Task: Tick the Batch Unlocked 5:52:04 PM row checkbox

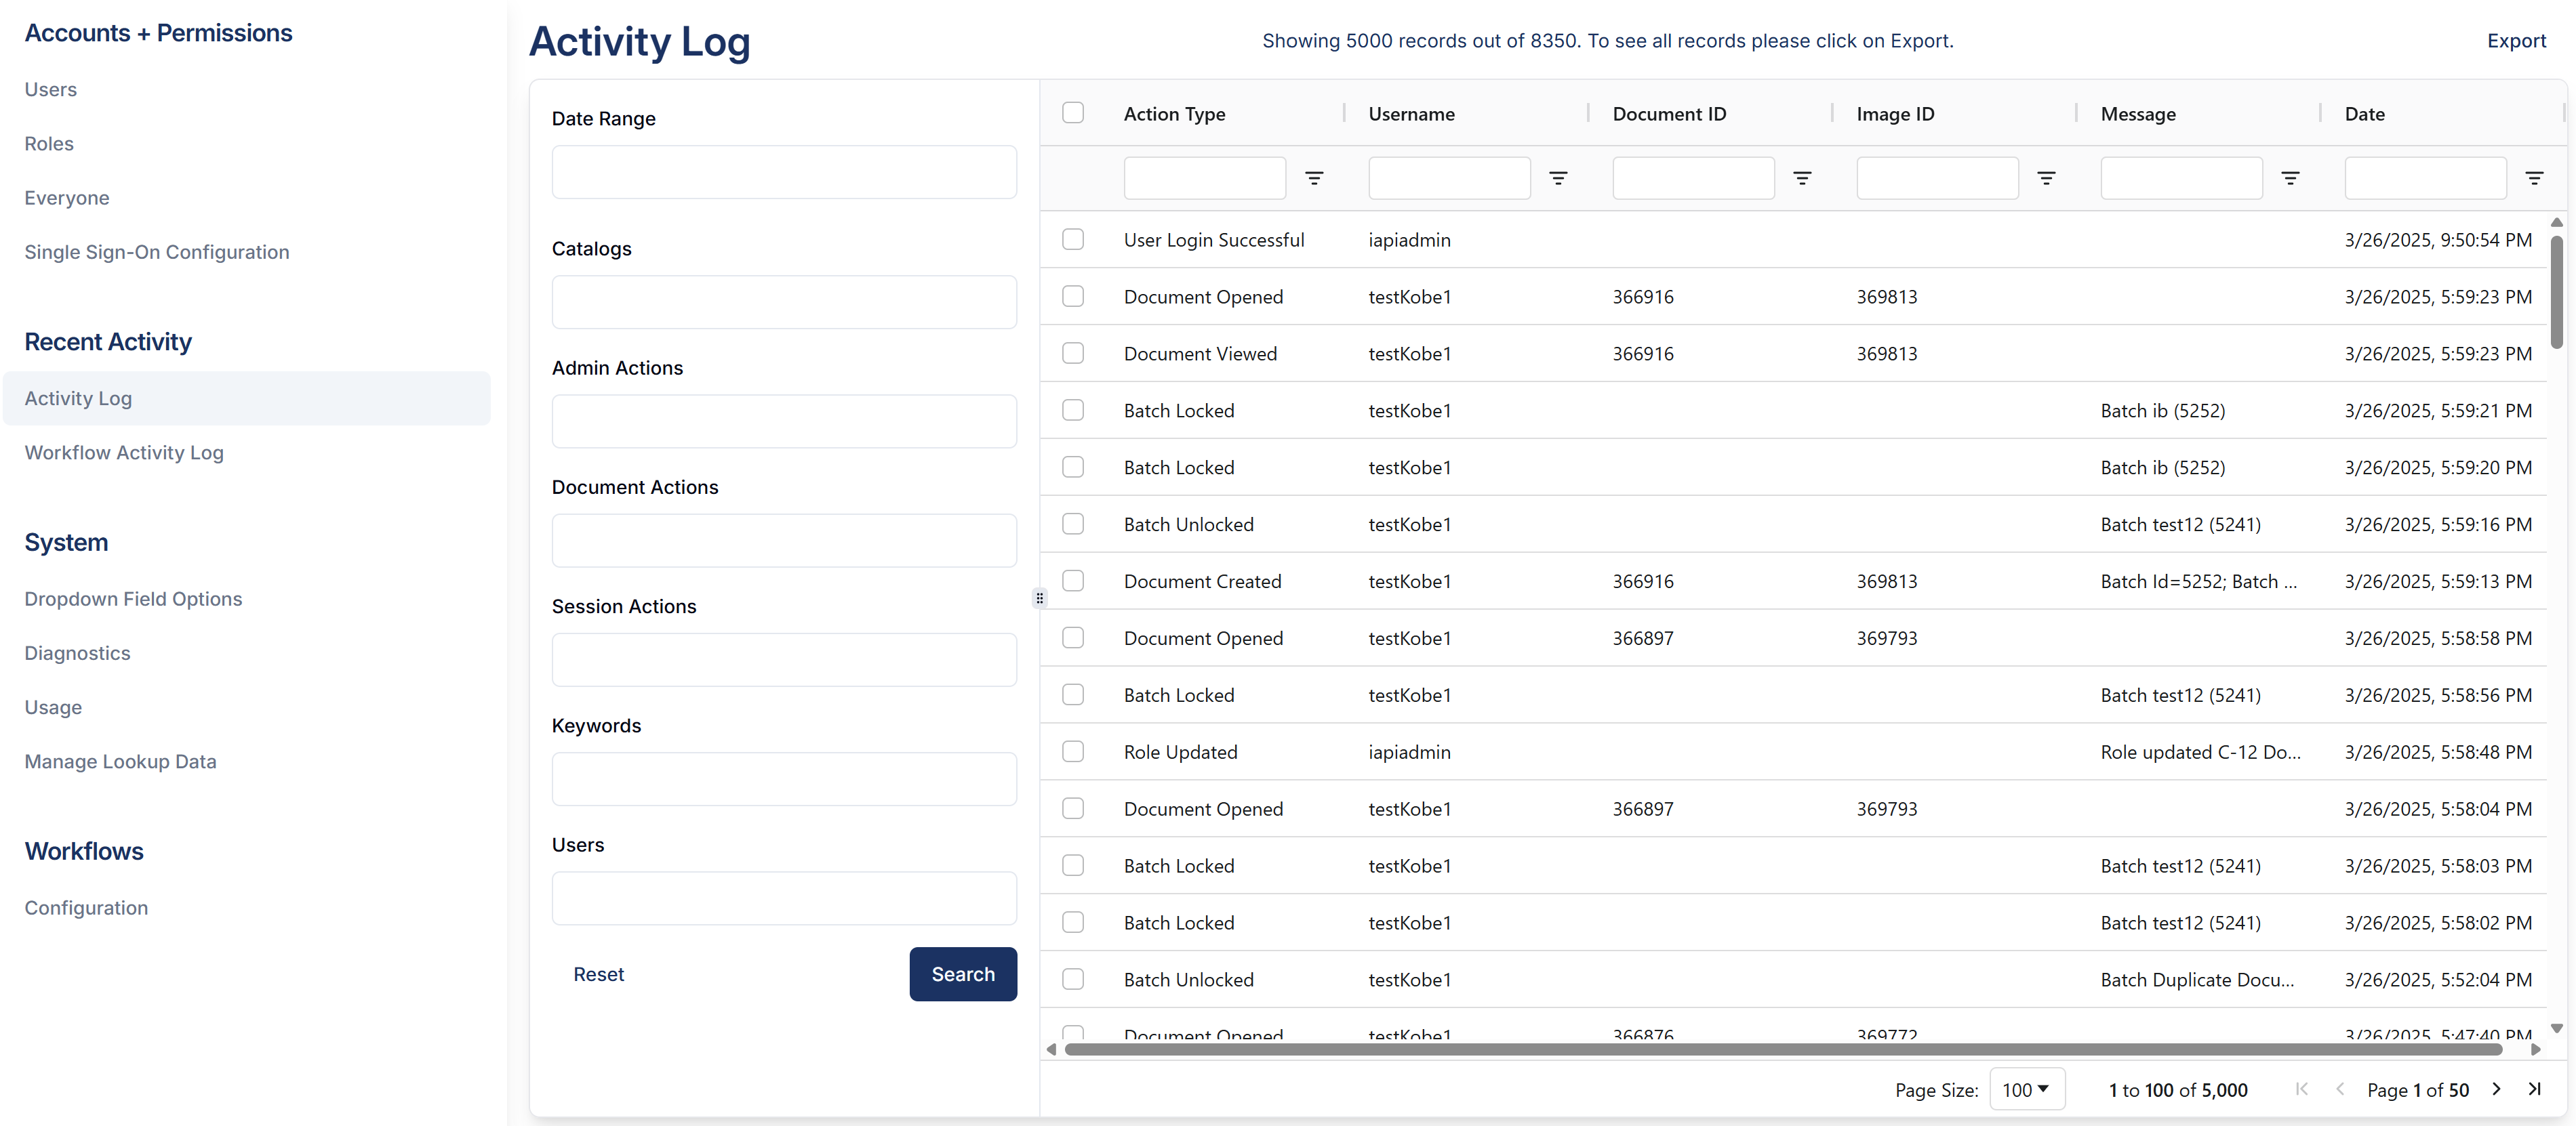Action: 1073,979
